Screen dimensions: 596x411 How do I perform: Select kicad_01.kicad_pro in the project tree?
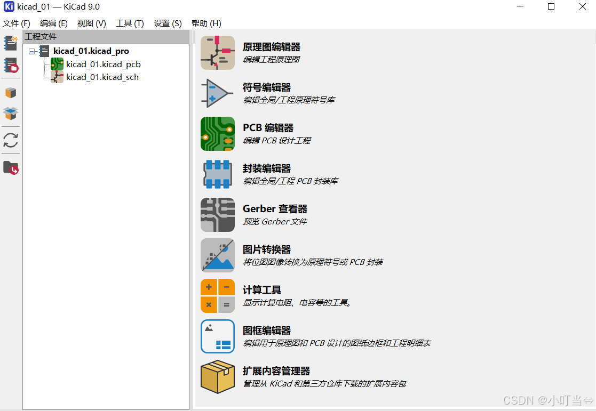(x=91, y=51)
